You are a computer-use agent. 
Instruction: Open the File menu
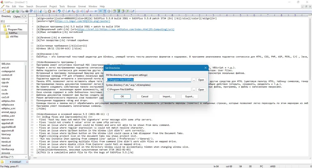(x=7, y=6)
